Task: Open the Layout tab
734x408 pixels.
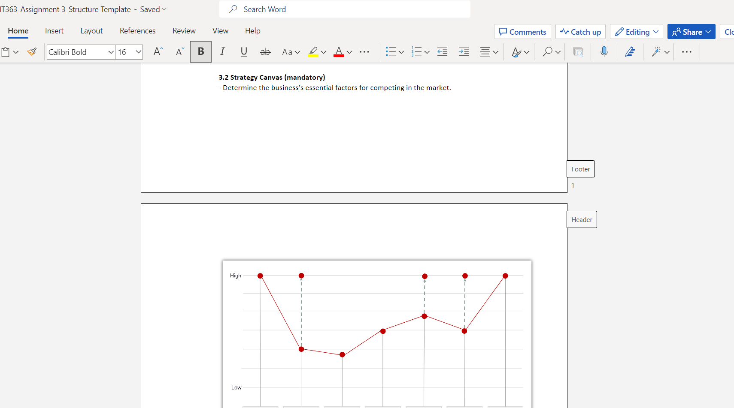Action: tap(91, 31)
